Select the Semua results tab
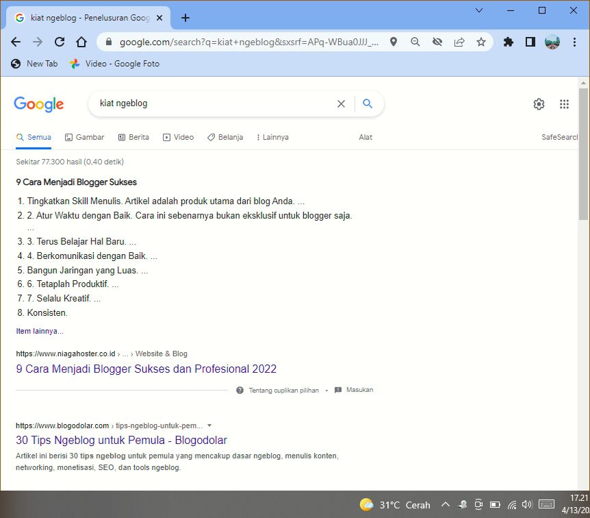This screenshot has height=518, width=590. pyautogui.click(x=34, y=137)
